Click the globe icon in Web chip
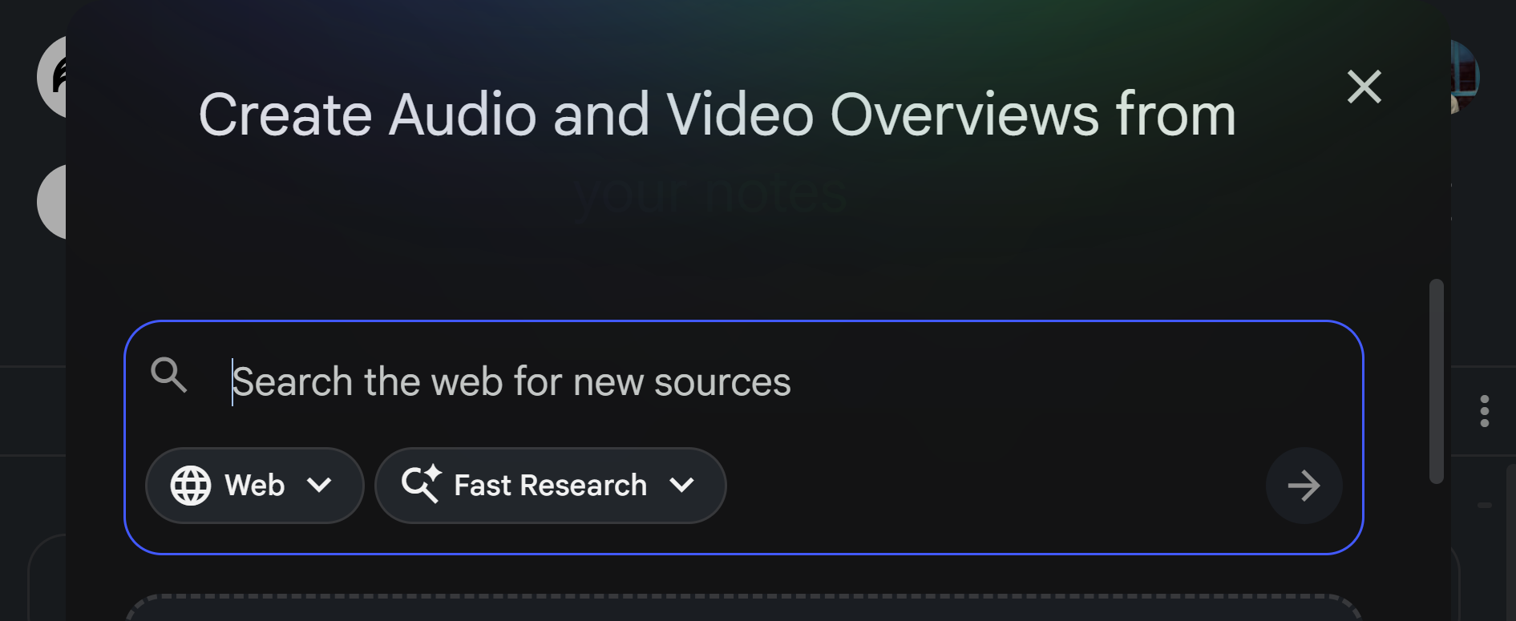This screenshot has height=621, width=1516. [191, 486]
